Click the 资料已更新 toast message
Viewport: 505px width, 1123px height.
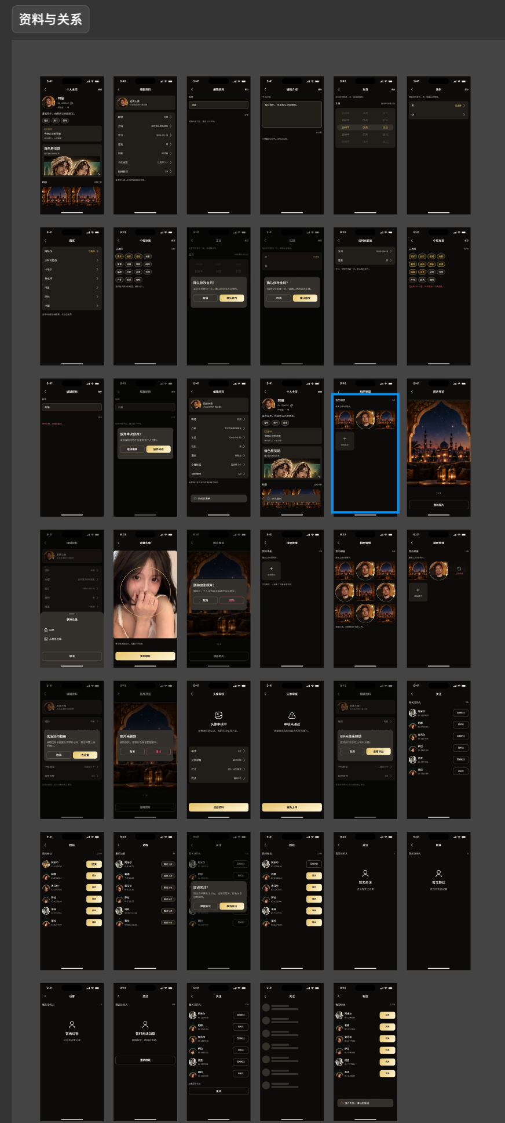coord(218,498)
